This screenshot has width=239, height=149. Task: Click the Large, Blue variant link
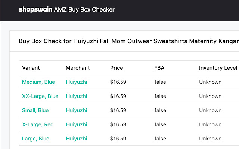[35, 139]
